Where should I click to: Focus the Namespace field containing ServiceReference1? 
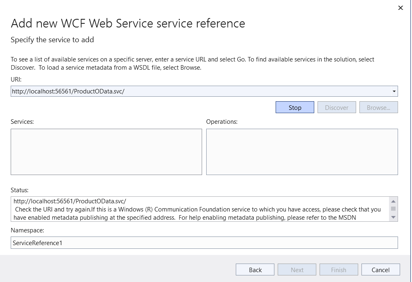point(204,243)
